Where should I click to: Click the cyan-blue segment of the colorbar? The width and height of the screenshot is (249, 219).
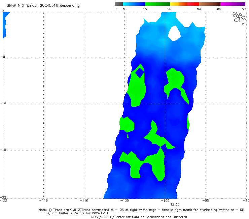click(x=134, y=4)
